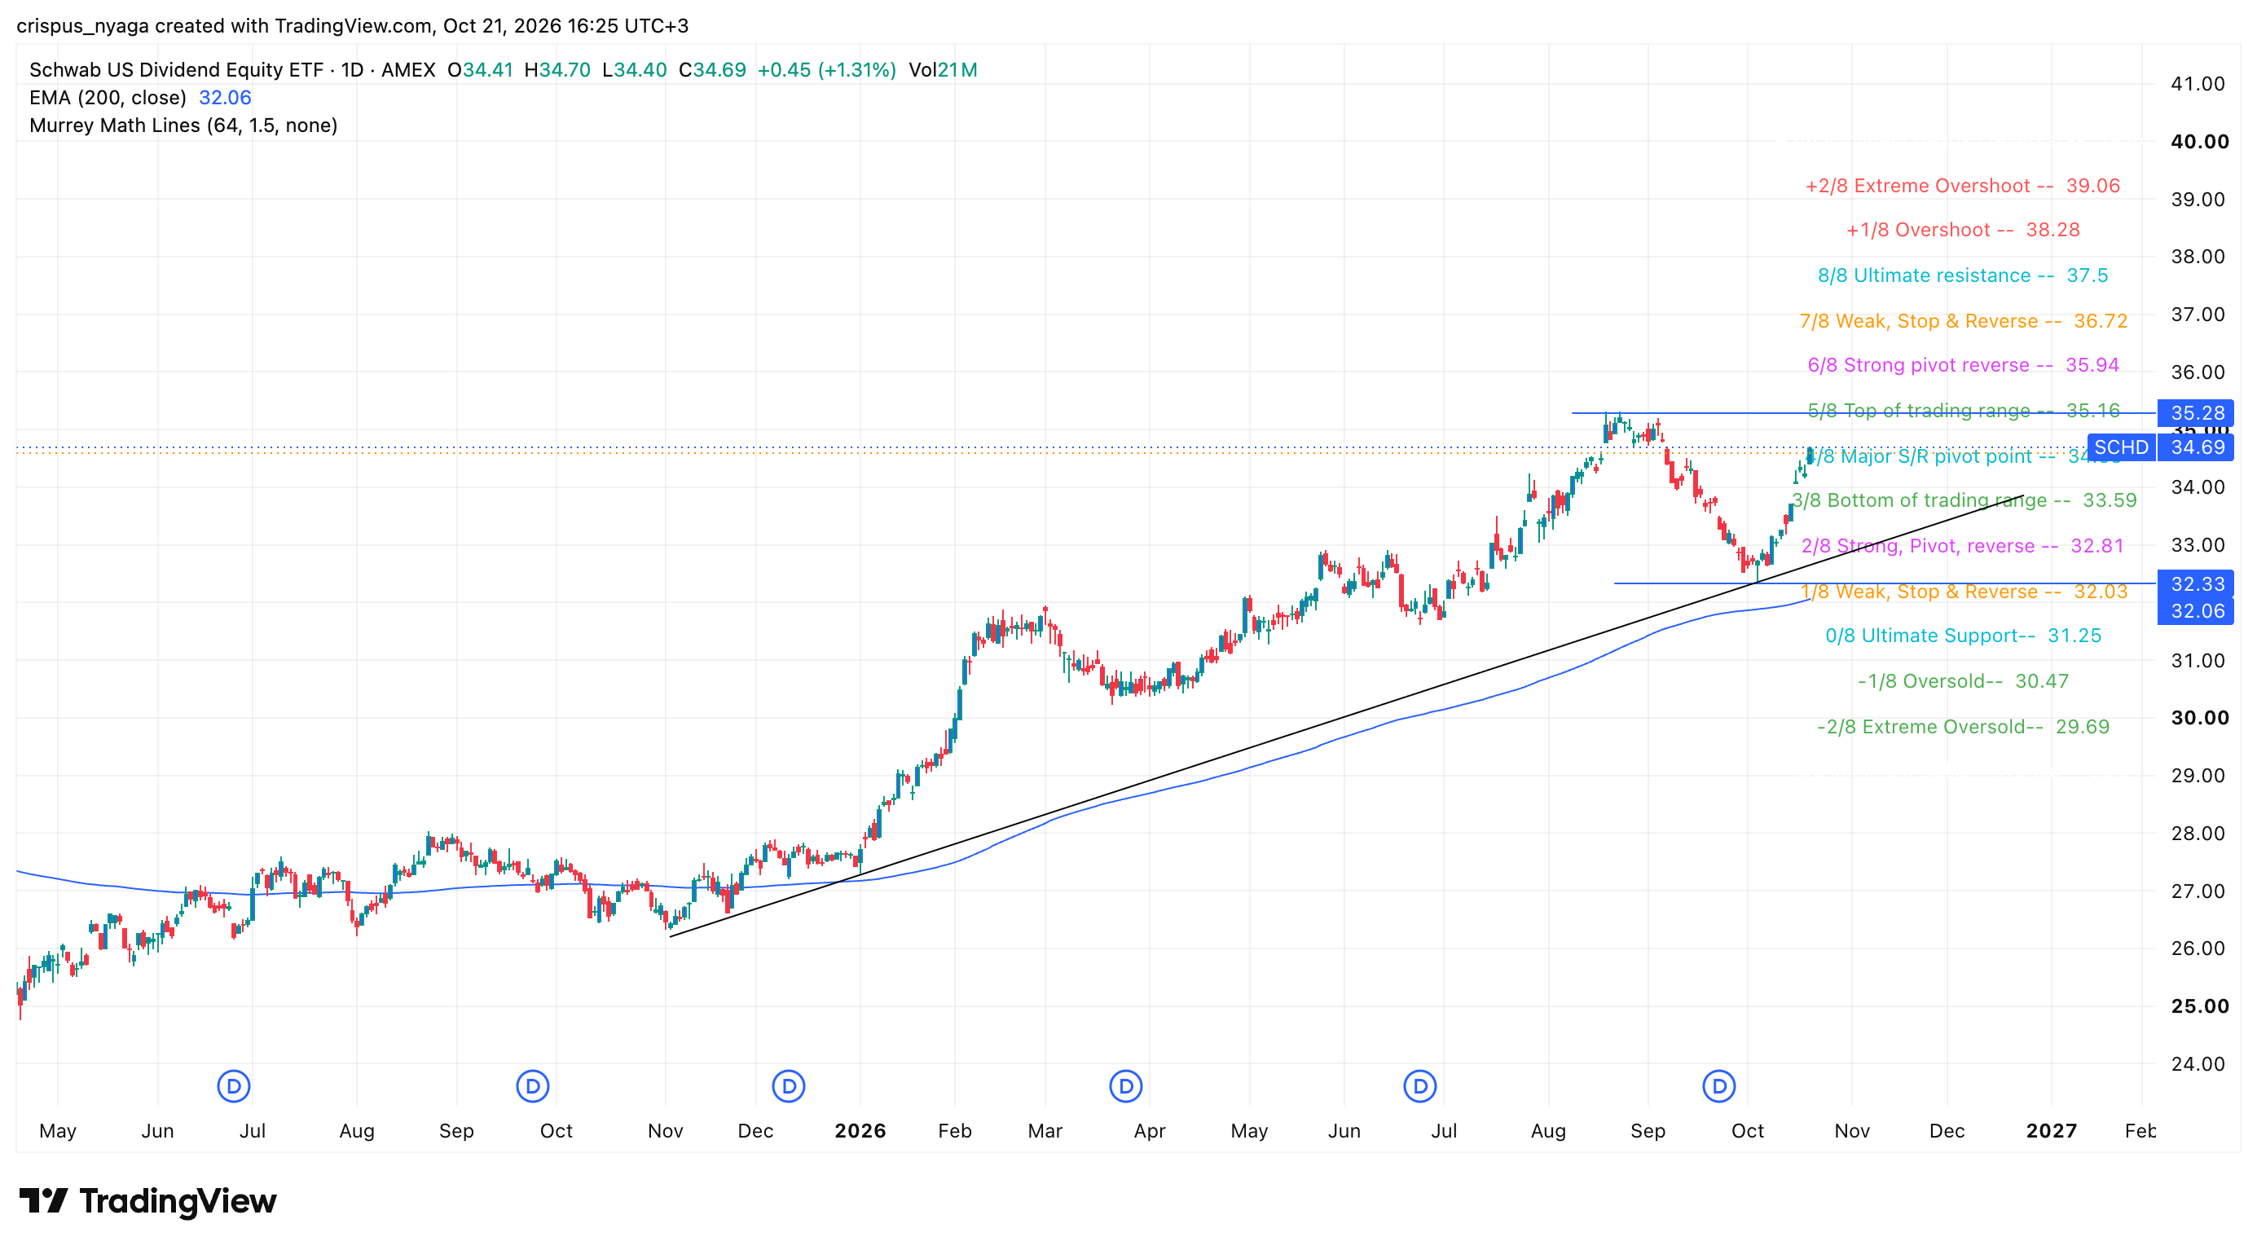Click the dividend marker near late June 2026
2257x1250 pixels.
pos(1420,1086)
